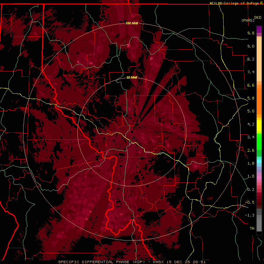This screenshot has height=264, width=264.
Task: Select the 3.4 value on the legend
Action: point(251,137)
